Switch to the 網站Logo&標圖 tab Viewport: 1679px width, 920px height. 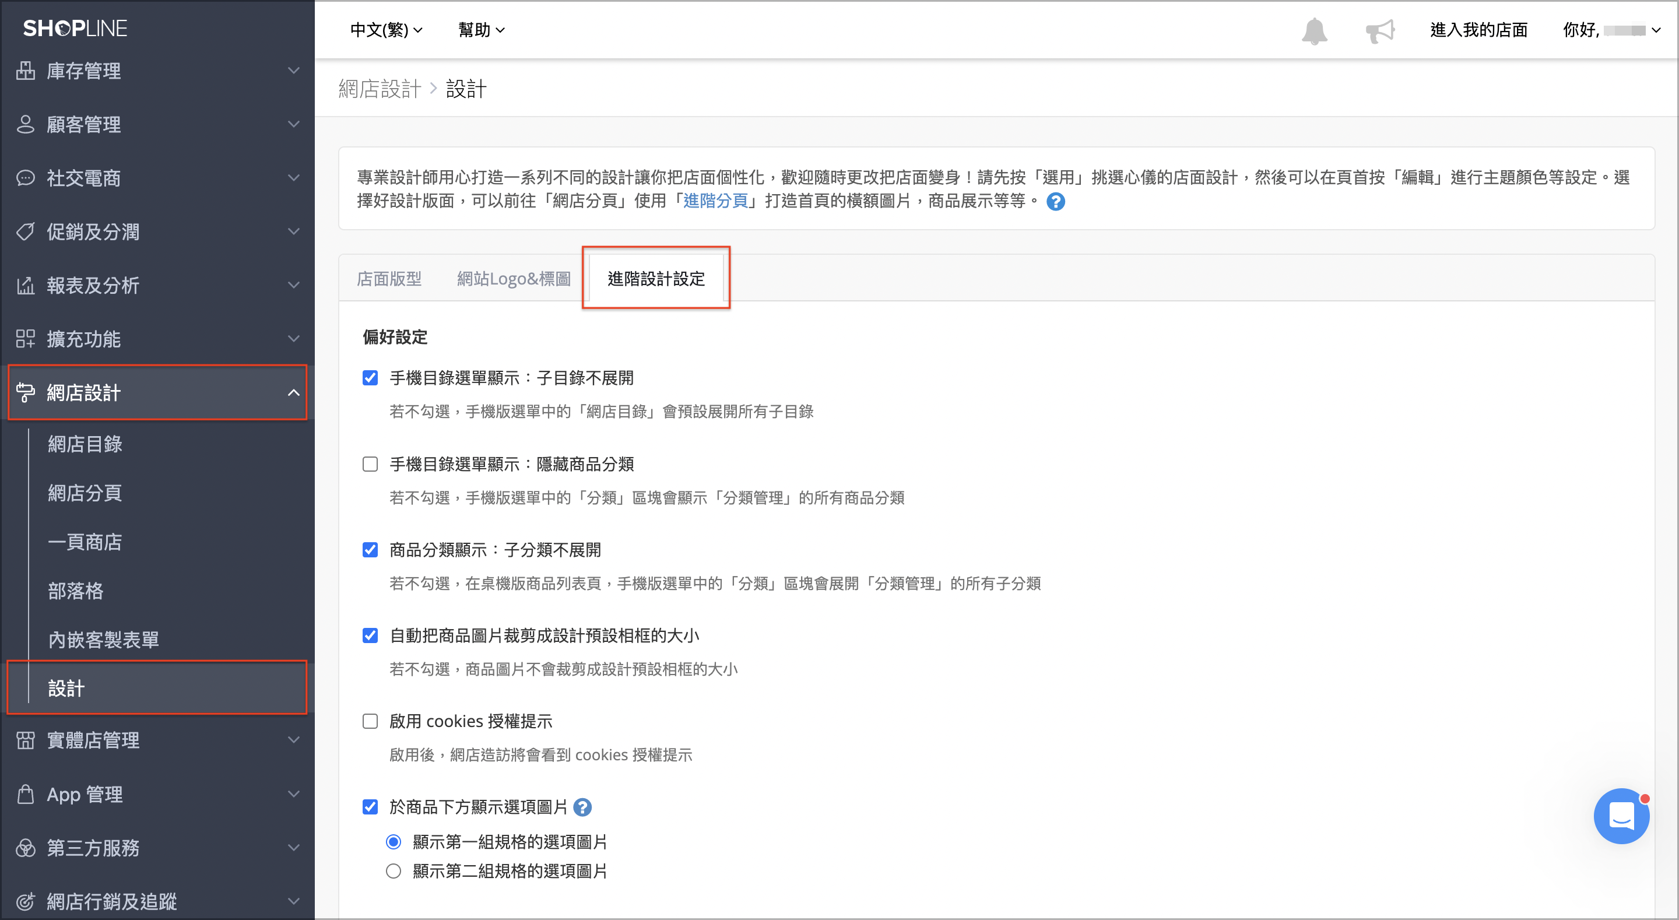click(x=514, y=279)
